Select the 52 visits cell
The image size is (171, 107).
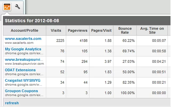[62, 72]
